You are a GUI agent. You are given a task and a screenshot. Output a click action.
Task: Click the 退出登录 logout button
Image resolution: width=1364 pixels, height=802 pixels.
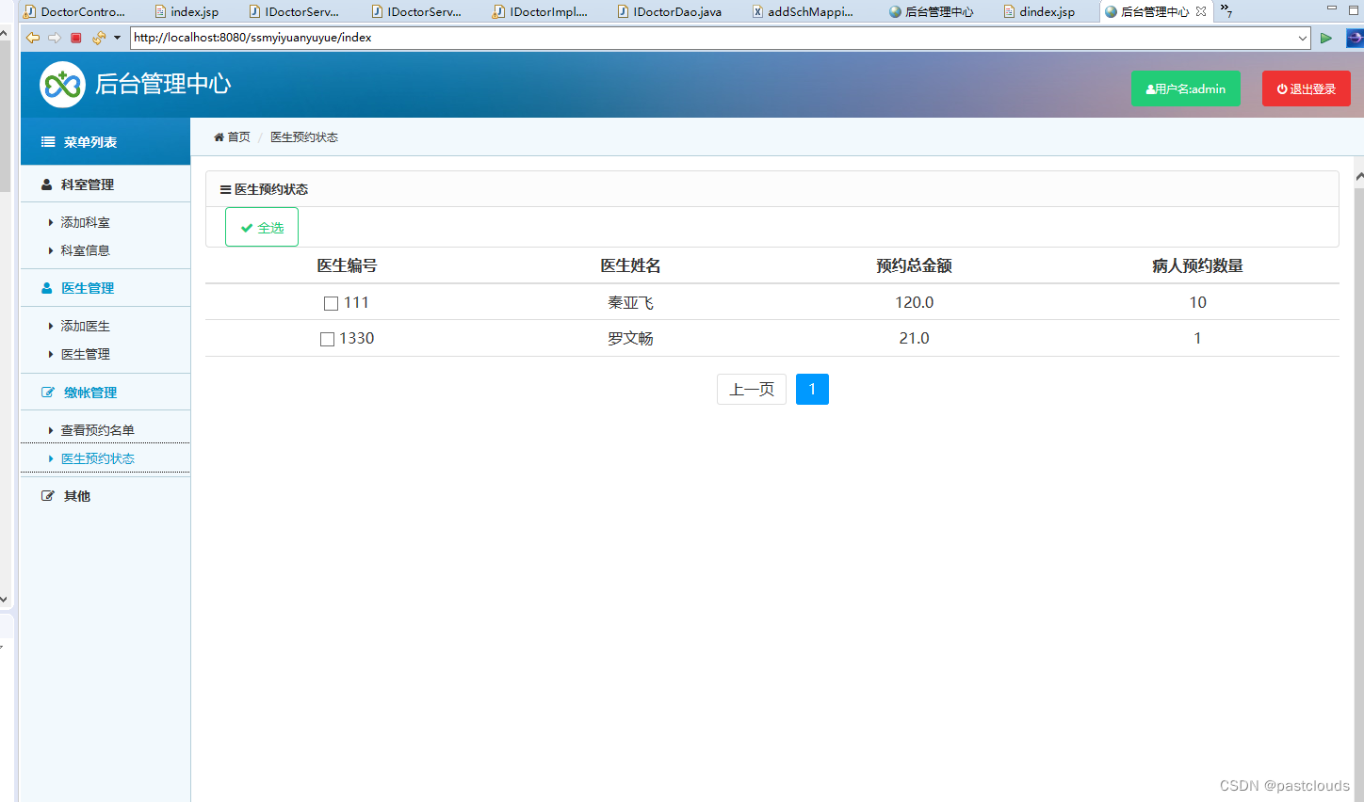click(x=1307, y=88)
